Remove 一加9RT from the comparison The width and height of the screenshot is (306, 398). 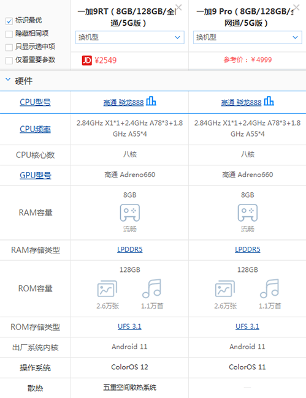click(178, 7)
